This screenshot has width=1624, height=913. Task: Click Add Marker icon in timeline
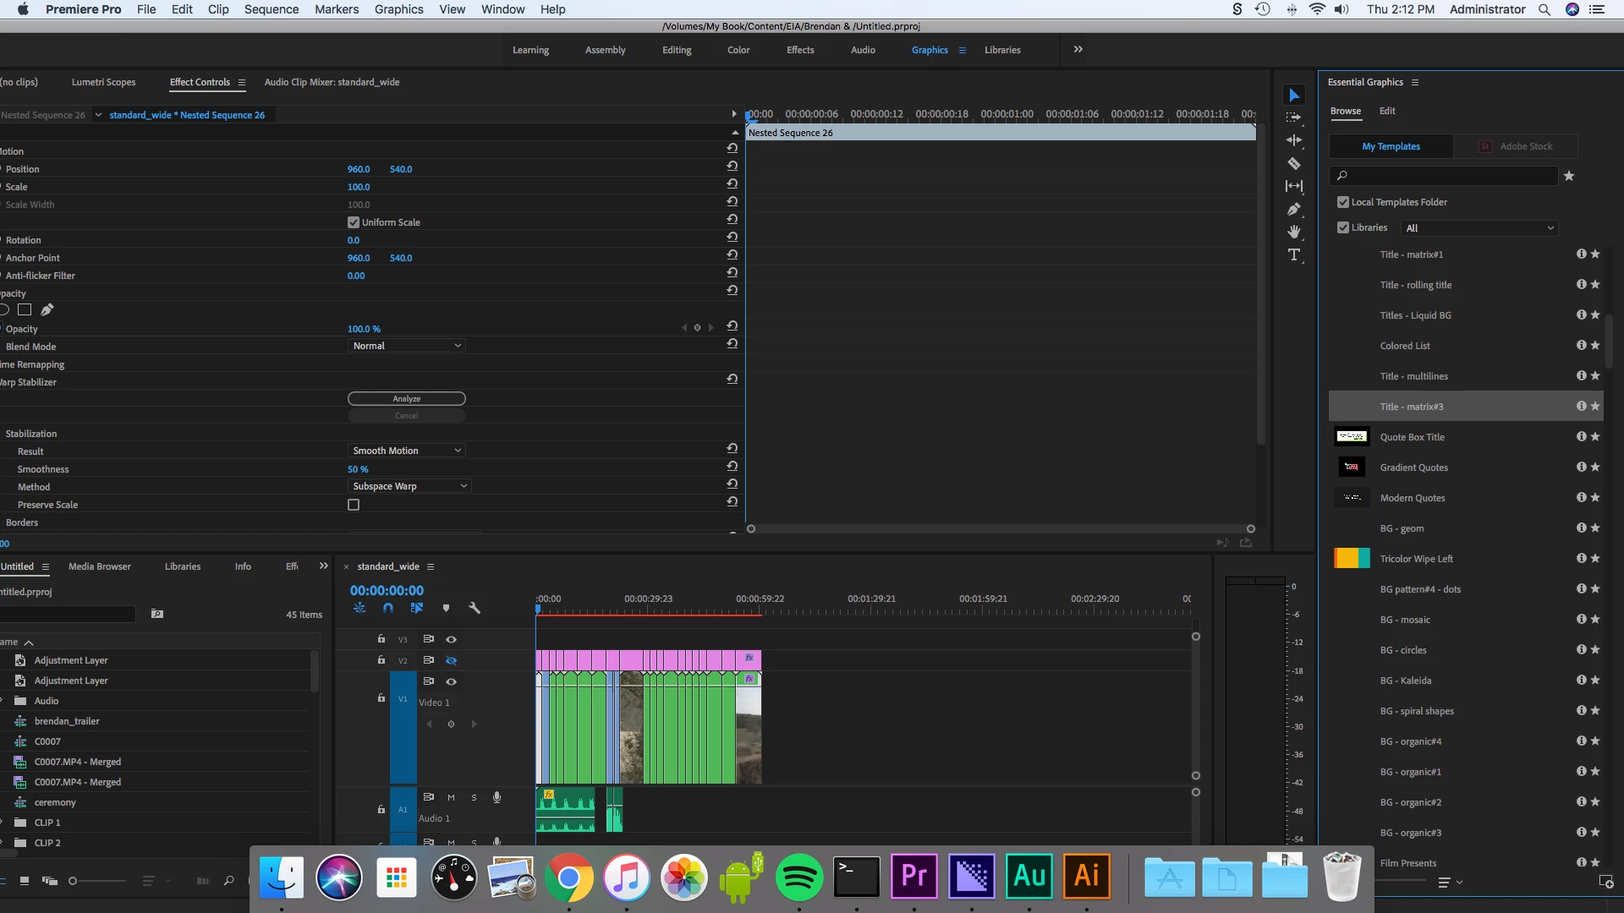(x=446, y=608)
